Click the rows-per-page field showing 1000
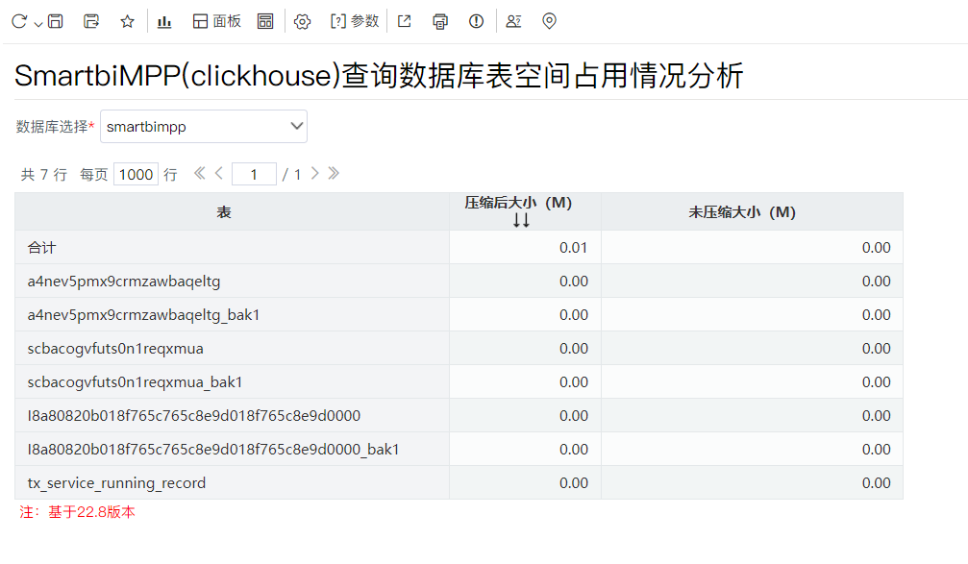 136,175
